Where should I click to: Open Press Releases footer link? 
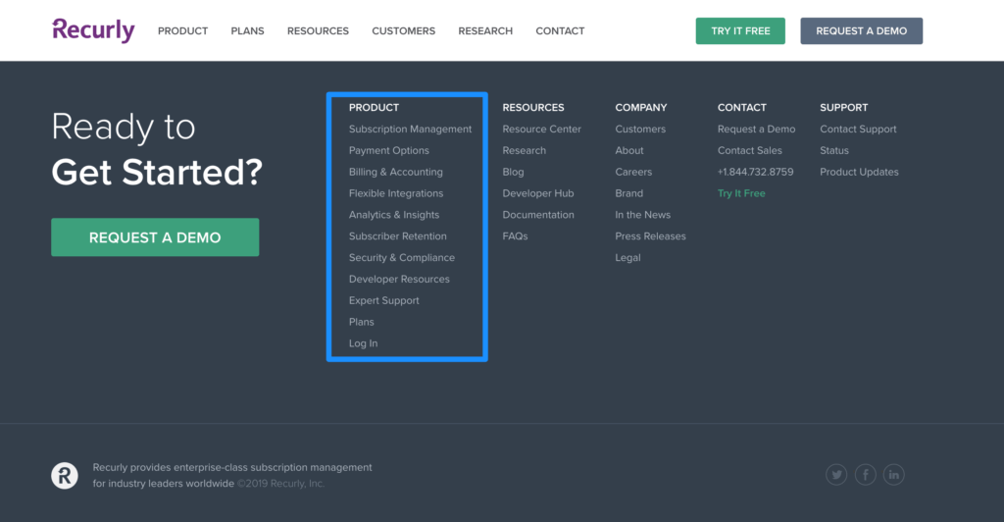[651, 236]
